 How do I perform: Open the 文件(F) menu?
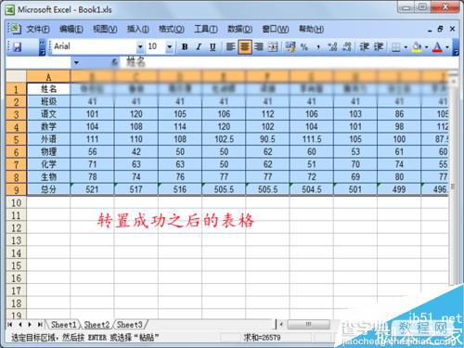[38, 30]
